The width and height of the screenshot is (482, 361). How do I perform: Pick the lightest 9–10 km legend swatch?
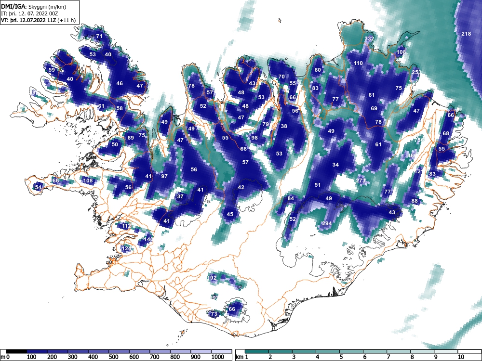tap(446, 351)
